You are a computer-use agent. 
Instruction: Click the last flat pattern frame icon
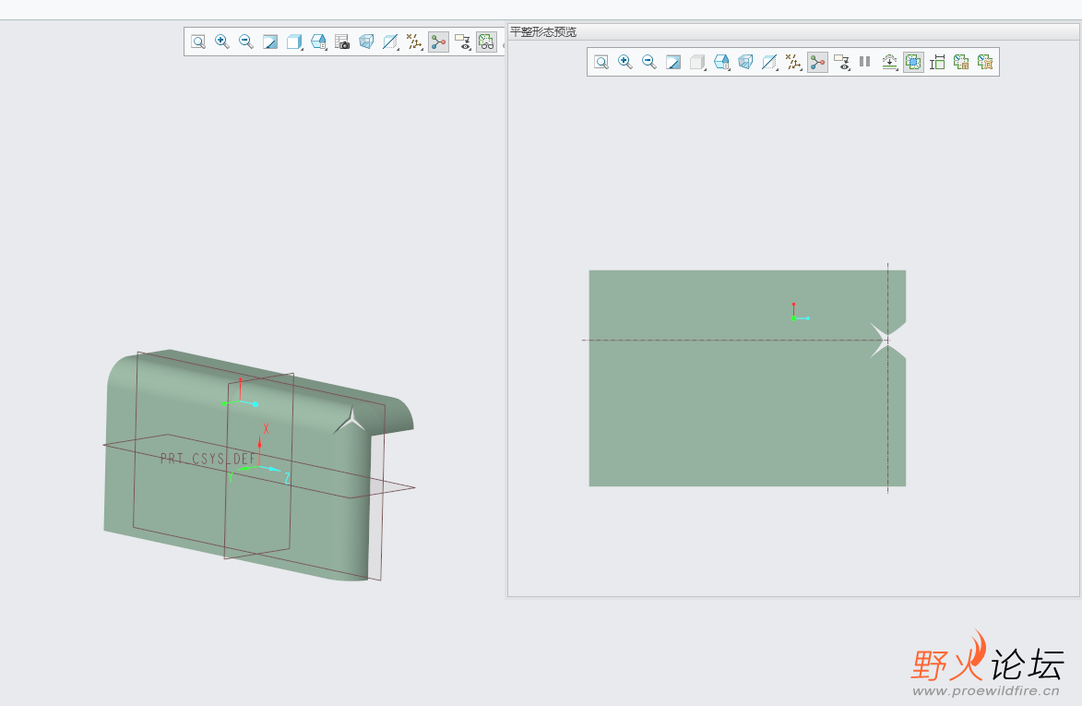[x=985, y=62]
